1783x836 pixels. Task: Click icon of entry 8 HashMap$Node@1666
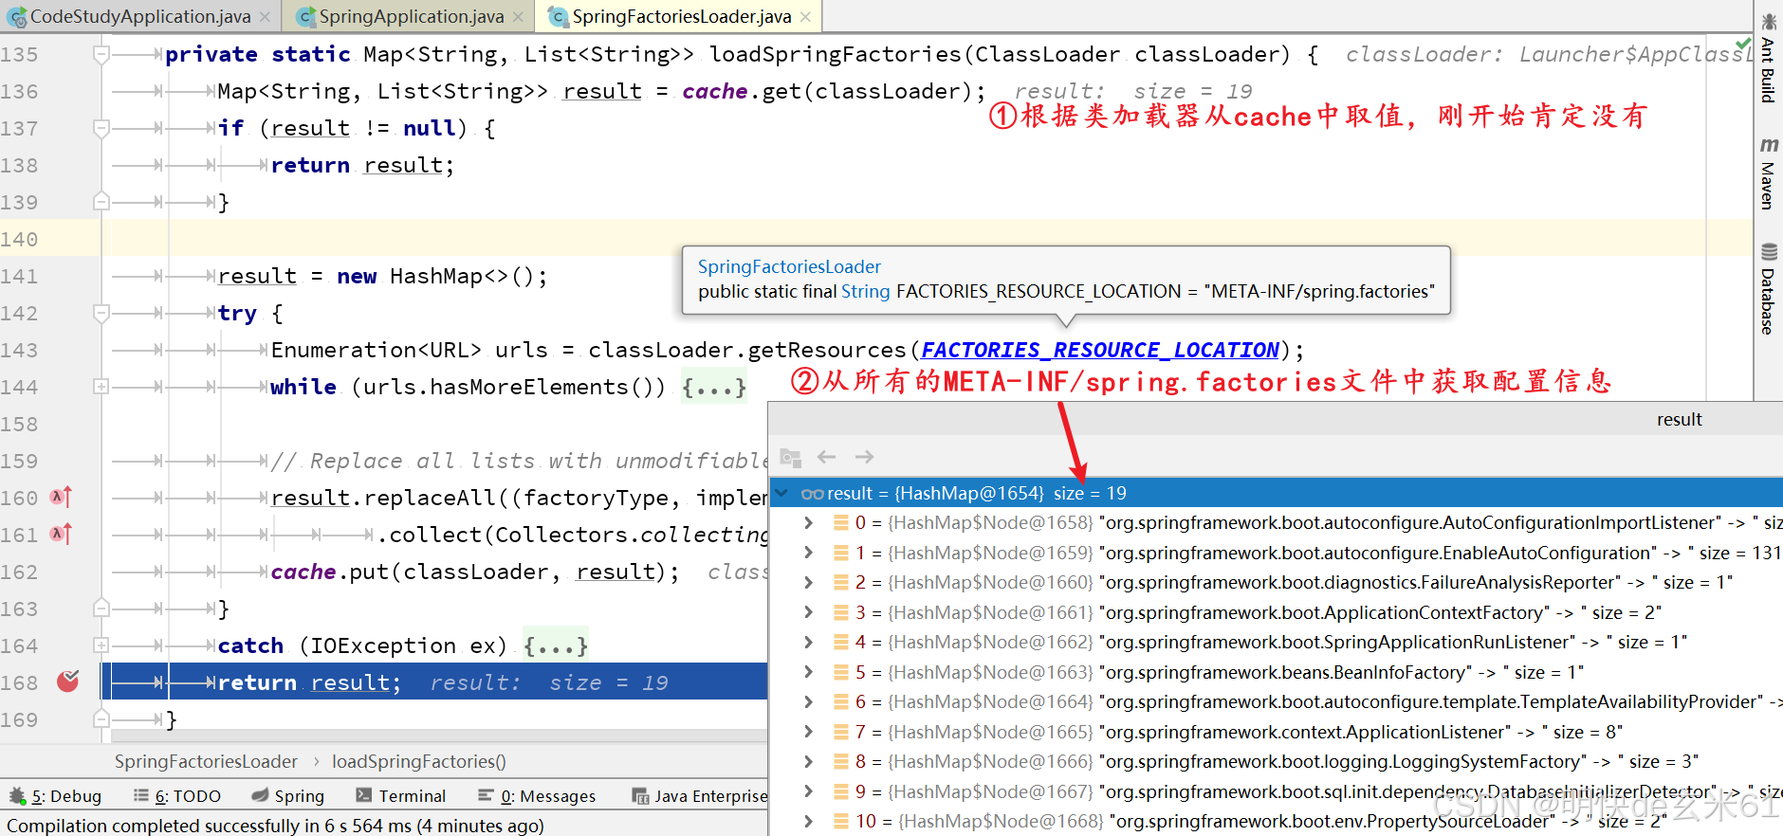pos(840,761)
